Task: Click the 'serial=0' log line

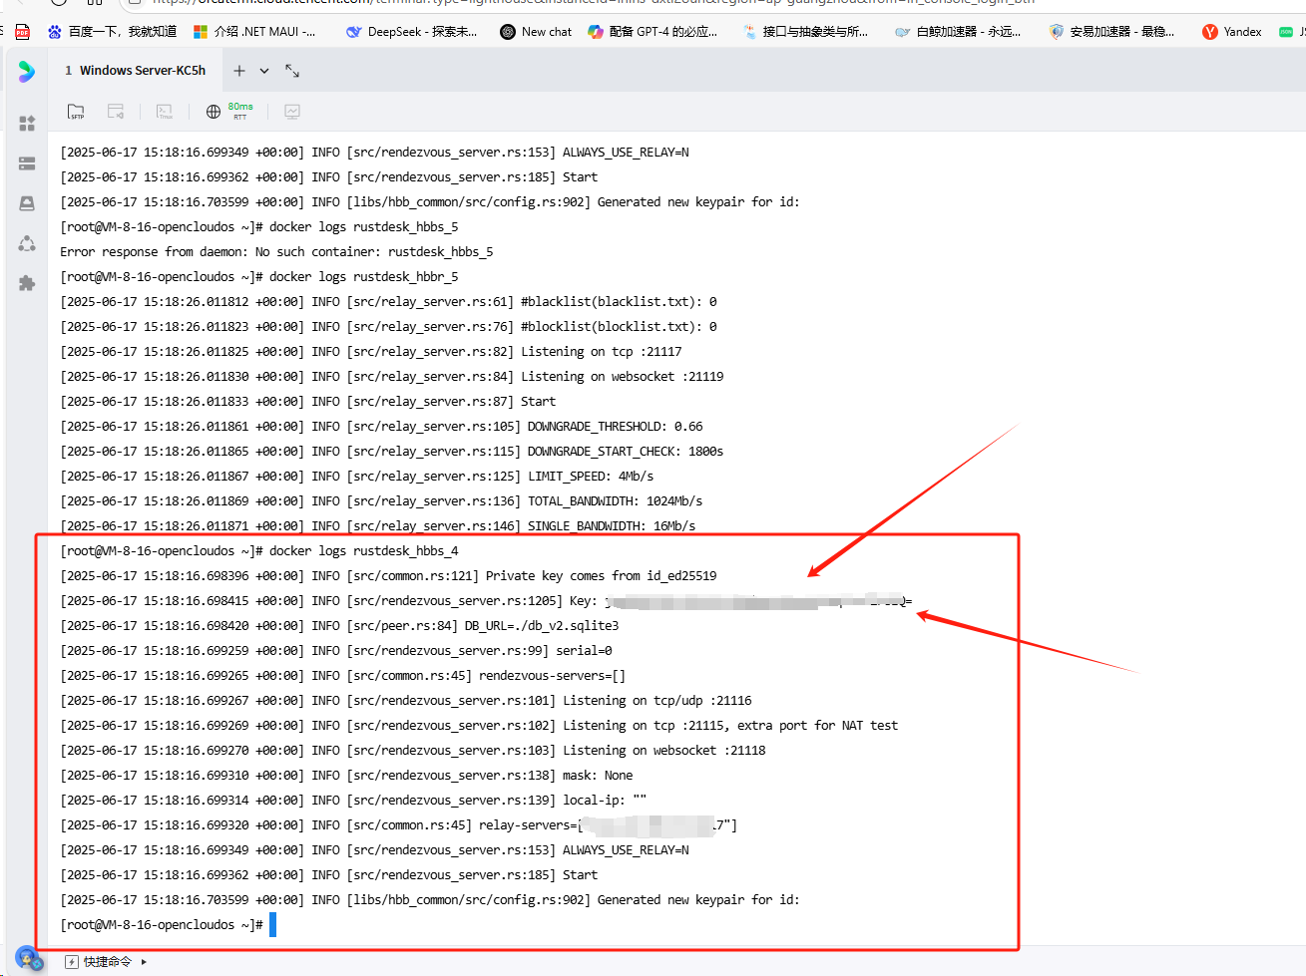Action: coord(336,651)
